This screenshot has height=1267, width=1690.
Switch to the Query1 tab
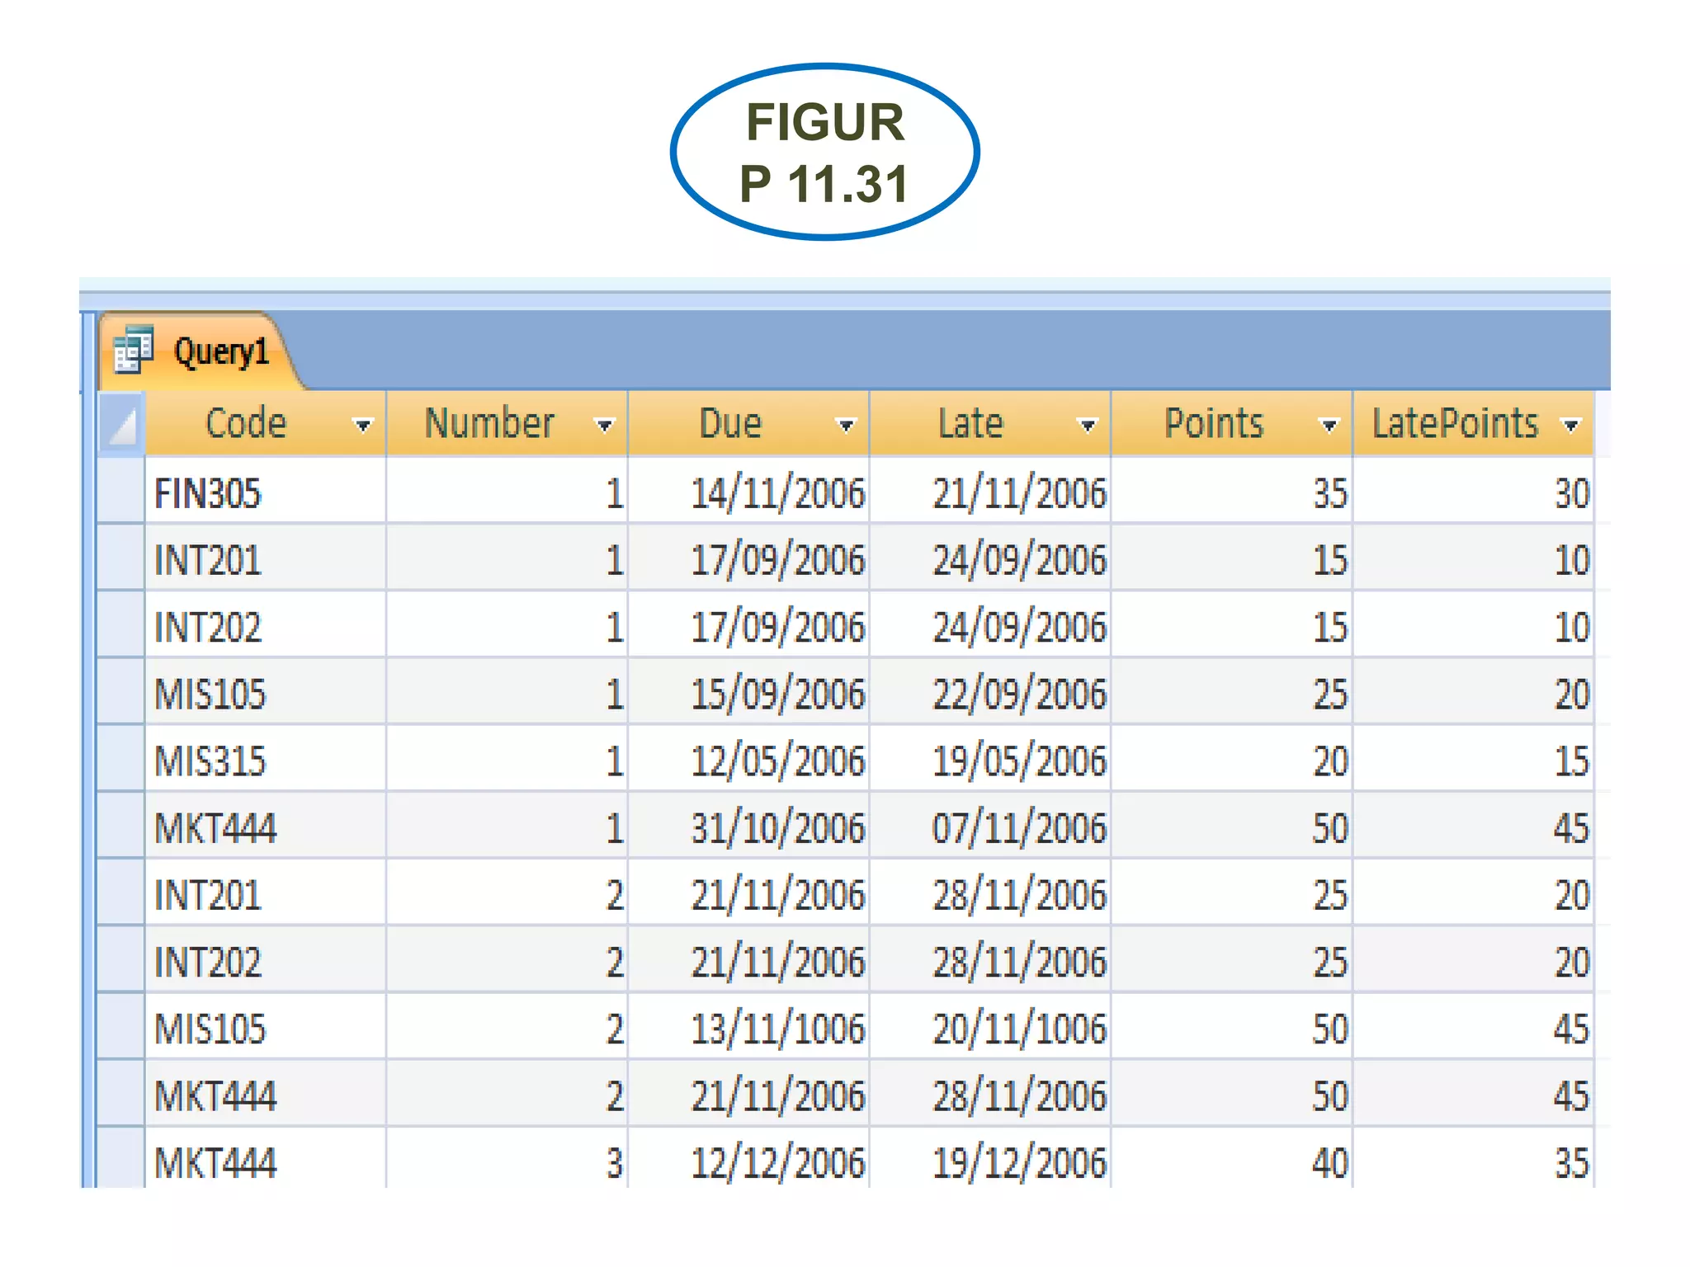click(220, 352)
